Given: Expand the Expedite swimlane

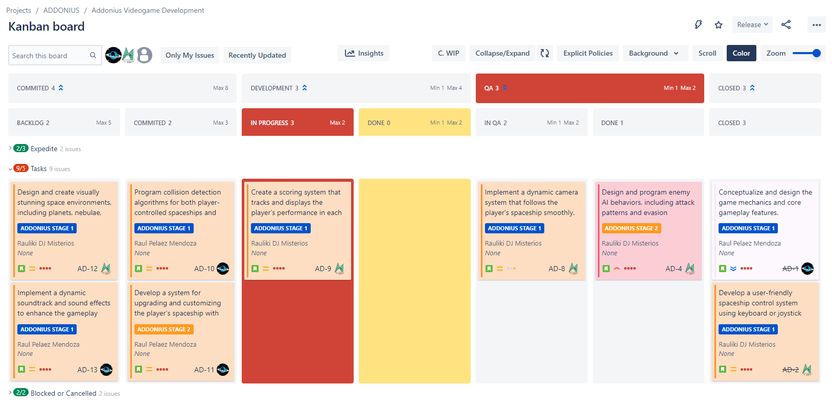Looking at the screenshot, I should (x=10, y=149).
